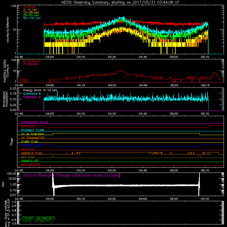
Task: Click the particle rate peak near 04:34
Action: [121, 71]
